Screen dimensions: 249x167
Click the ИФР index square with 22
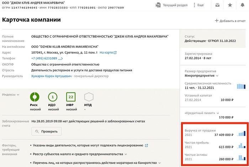pos(71,97)
